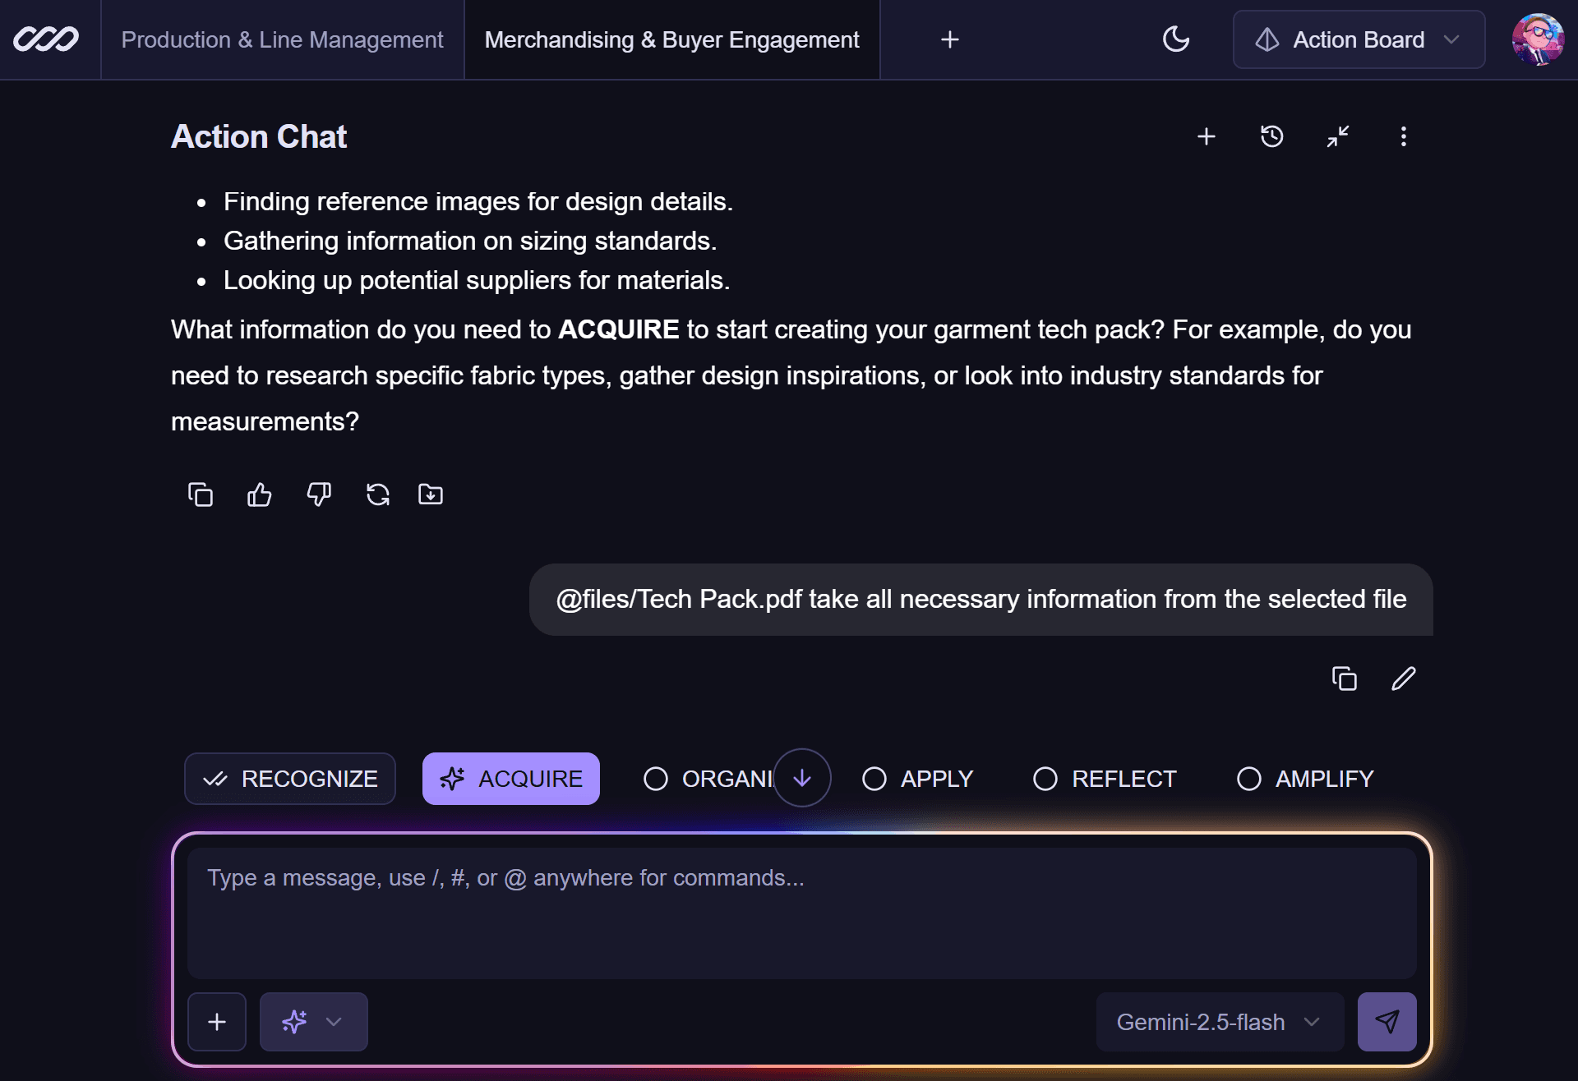This screenshot has height=1081, width=1578.
Task: Select the APPLY stage
Action: pos(918,779)
